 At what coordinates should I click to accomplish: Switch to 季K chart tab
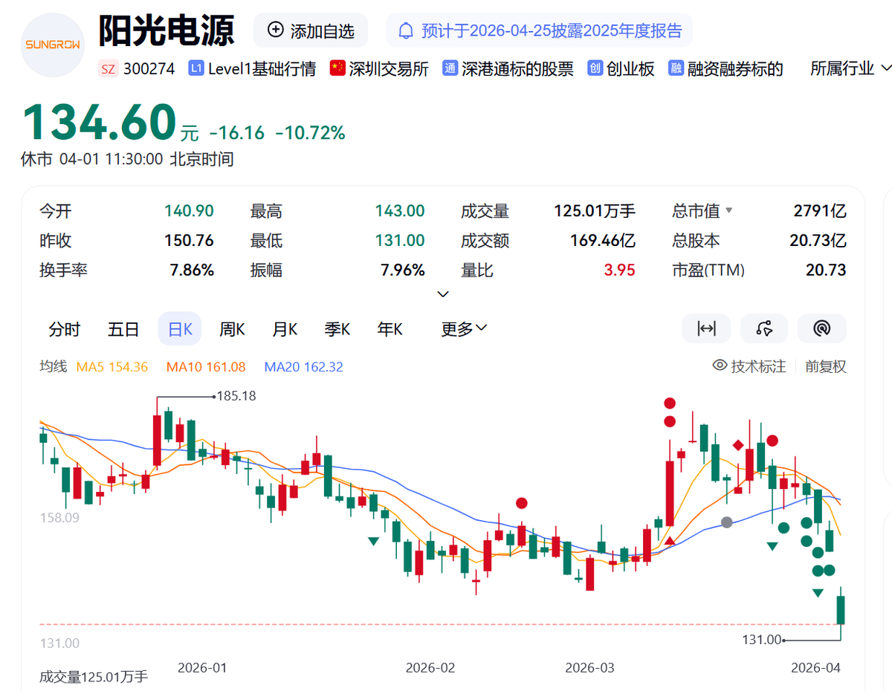pos(337,329)
